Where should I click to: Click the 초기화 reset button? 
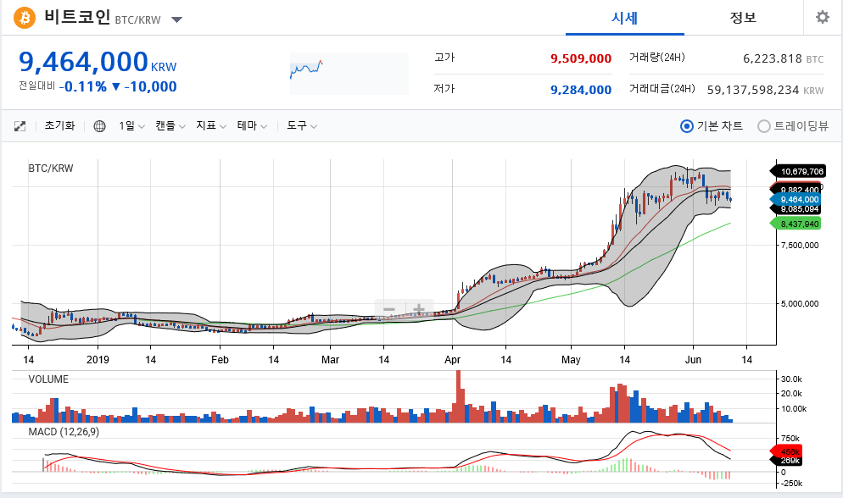[x=59, y=125]
